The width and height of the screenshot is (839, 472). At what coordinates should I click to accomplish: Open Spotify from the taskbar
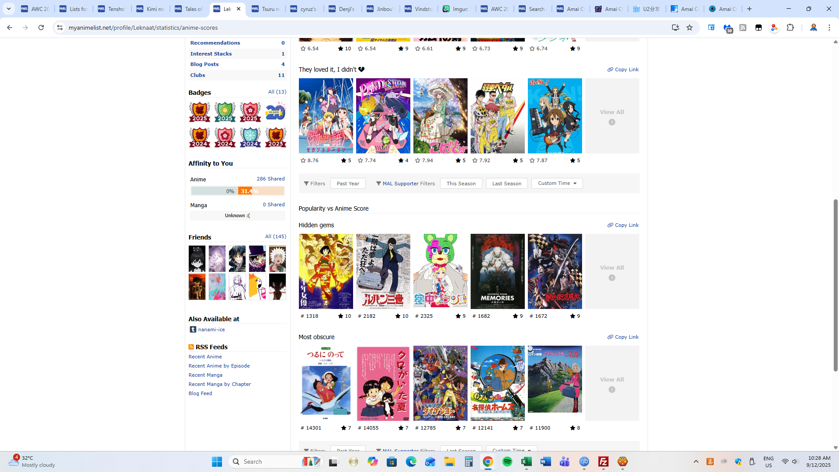tap(507, 462)
